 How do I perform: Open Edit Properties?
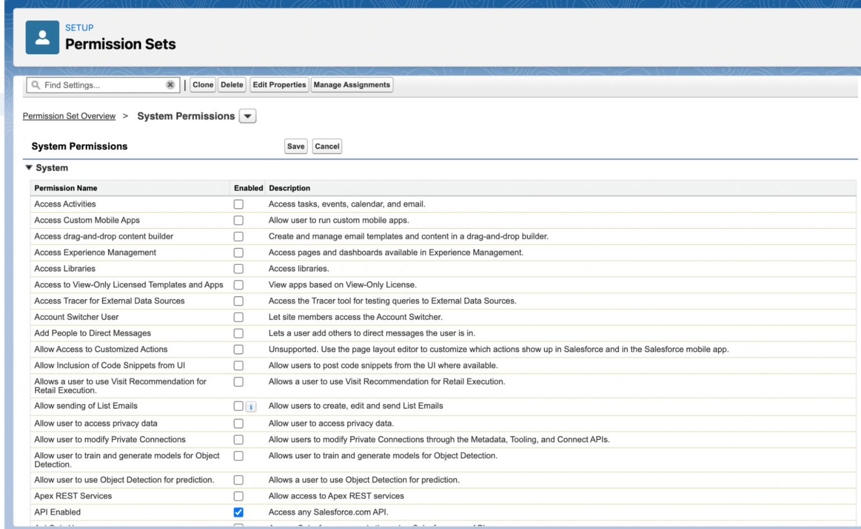pyautogui.click(x=279, y=85)
